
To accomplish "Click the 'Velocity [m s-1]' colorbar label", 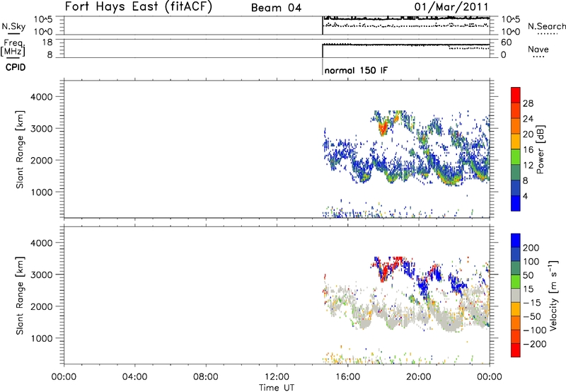I will coord(553,295).
